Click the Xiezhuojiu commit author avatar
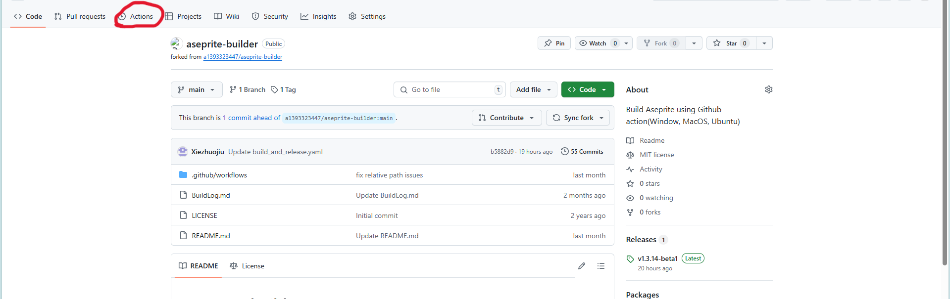The image size is (950, 299). tap(183, 151)
